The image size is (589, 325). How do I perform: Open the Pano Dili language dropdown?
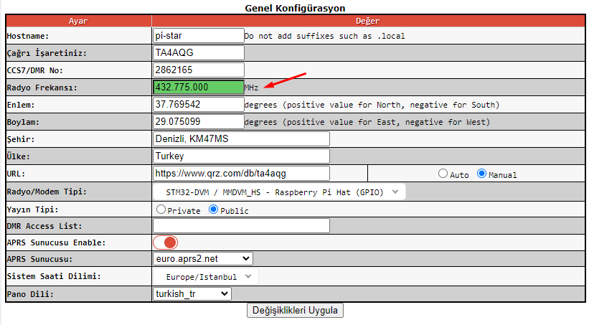tap(192, 293)
